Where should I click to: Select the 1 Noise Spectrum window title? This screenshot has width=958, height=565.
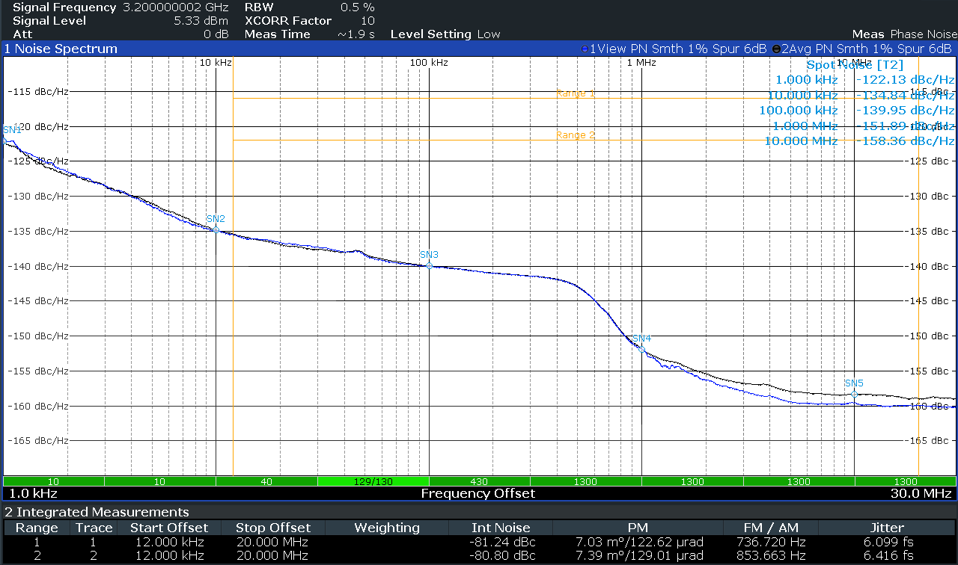[x=61, y=49]
